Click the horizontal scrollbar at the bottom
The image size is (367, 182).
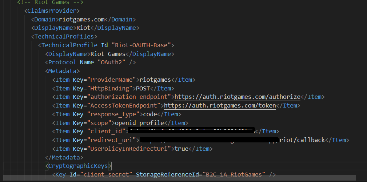[180, 178]
